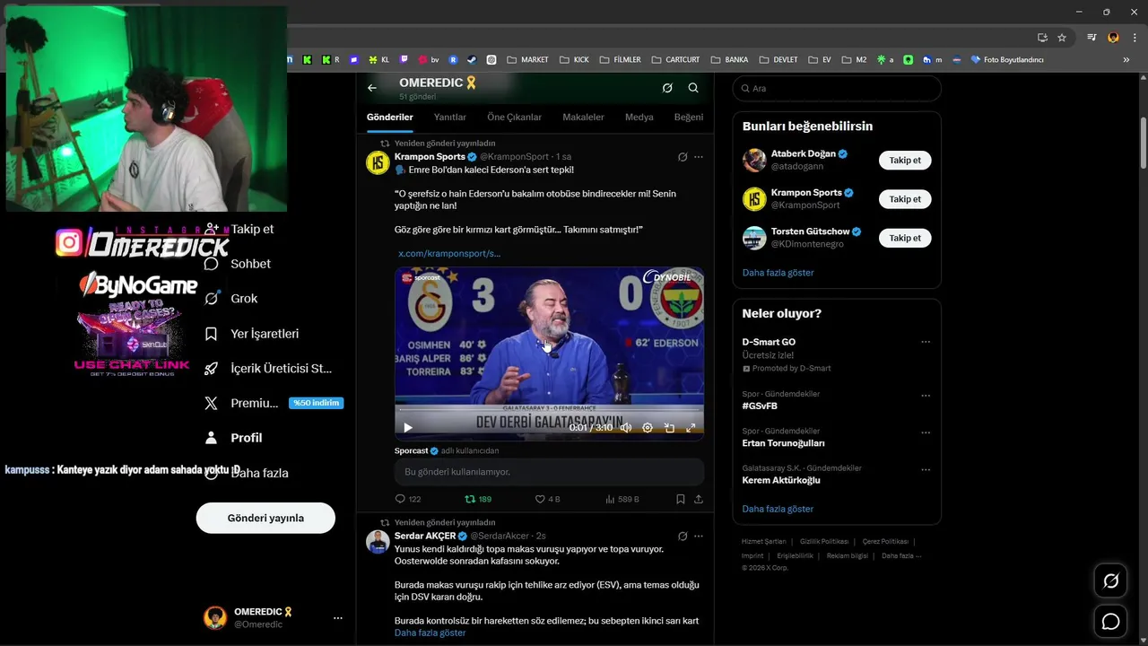
Task: Bookmark this page with the star icon
Action: (1062, 38)
